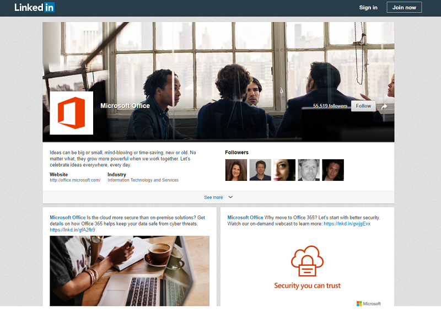The width and height of the screenshot is (441, 317).
Task: Click the first follower photo, woman with brown hair
Action: pos(236,170)
